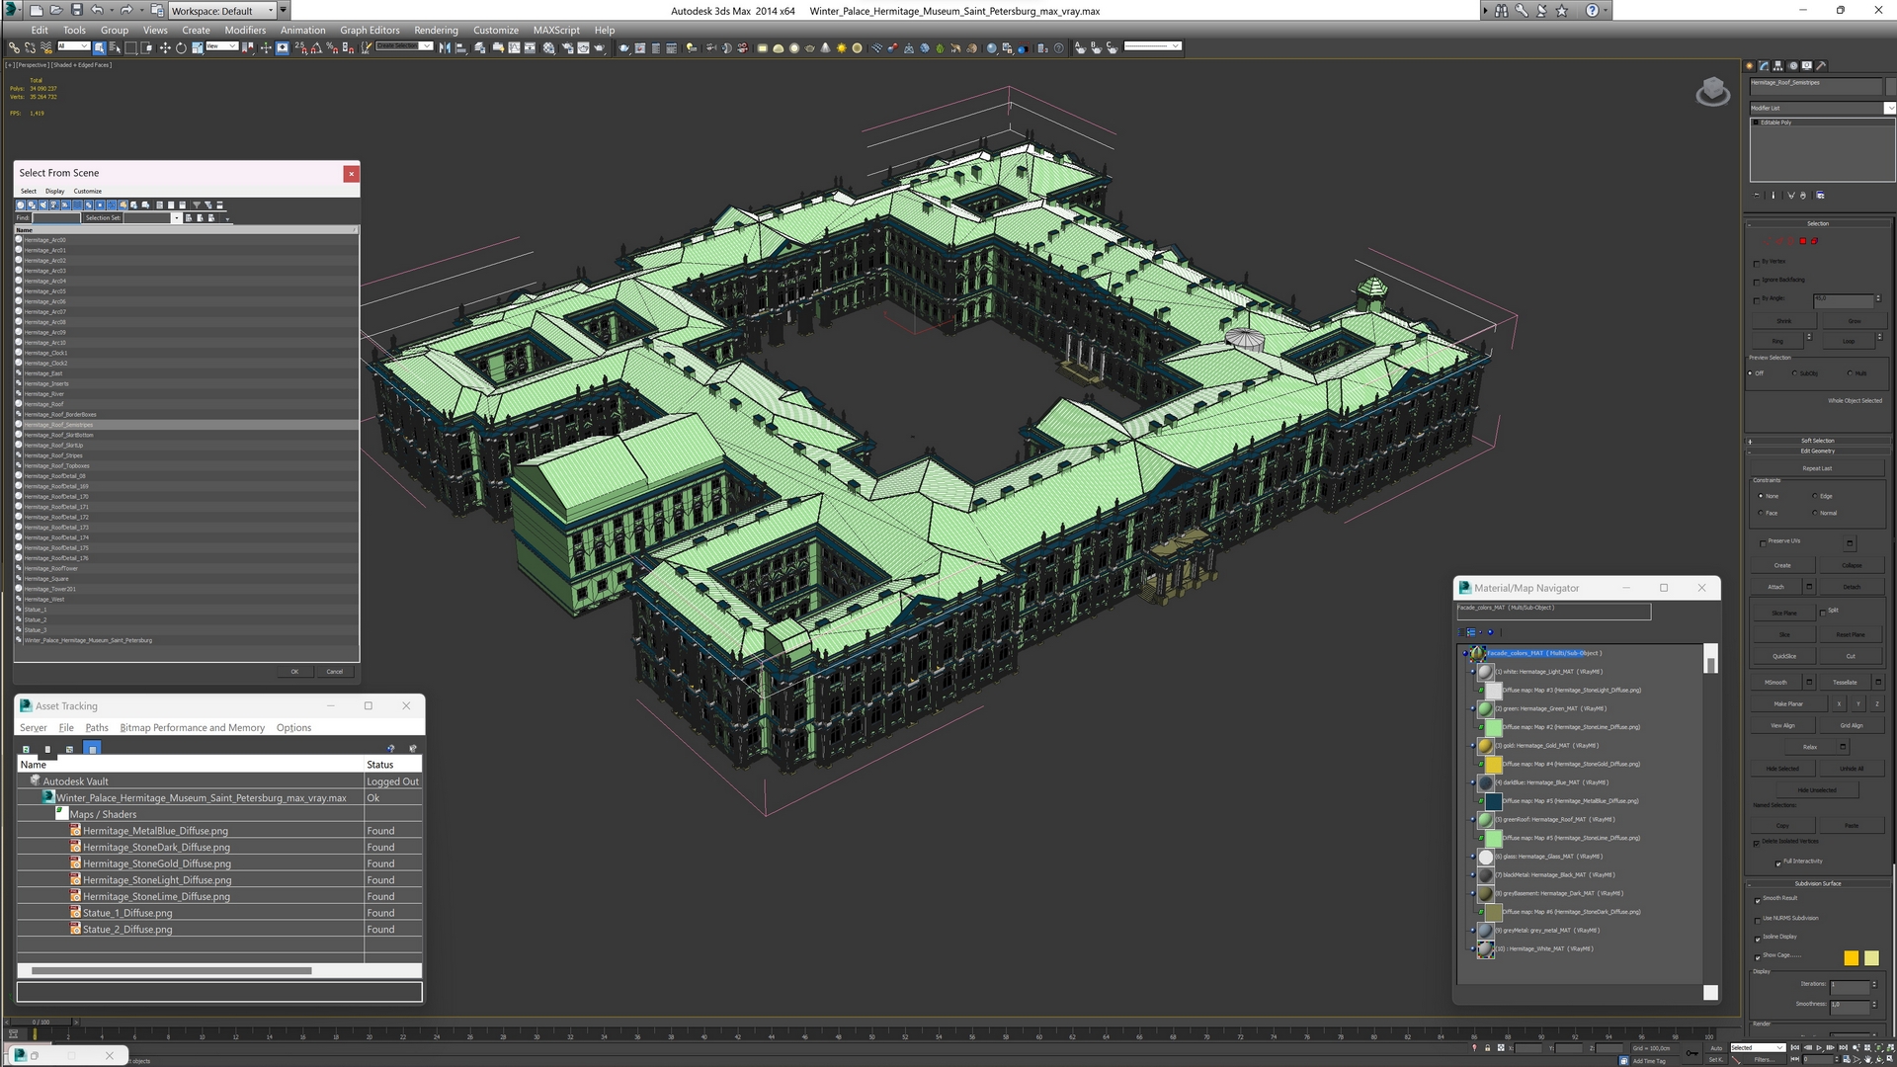Click the Mirror tool icon
The height and width of the screenshot is (1067, 1897).
click(445, 47)
